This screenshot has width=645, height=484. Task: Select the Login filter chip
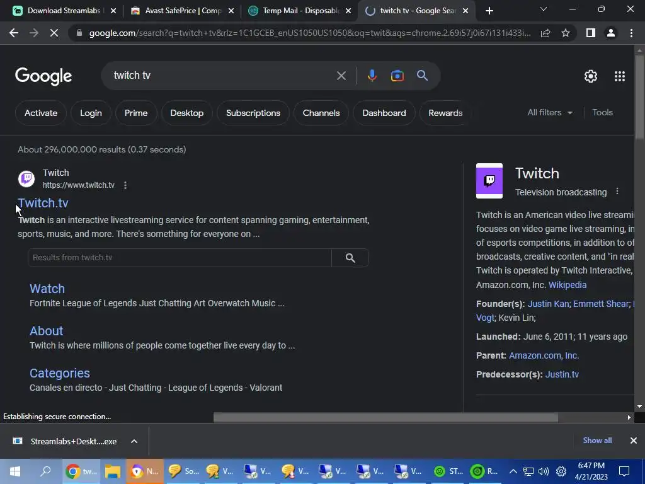(x=91, y=113)
